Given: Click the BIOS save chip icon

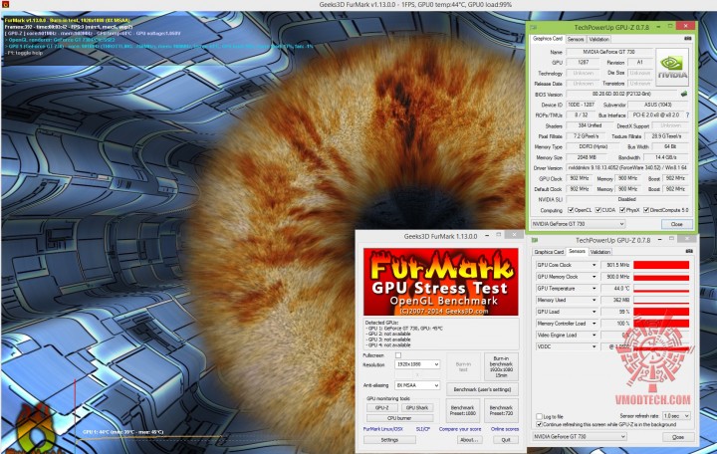Looking at the screenshot, I should [x=684, y=94].
